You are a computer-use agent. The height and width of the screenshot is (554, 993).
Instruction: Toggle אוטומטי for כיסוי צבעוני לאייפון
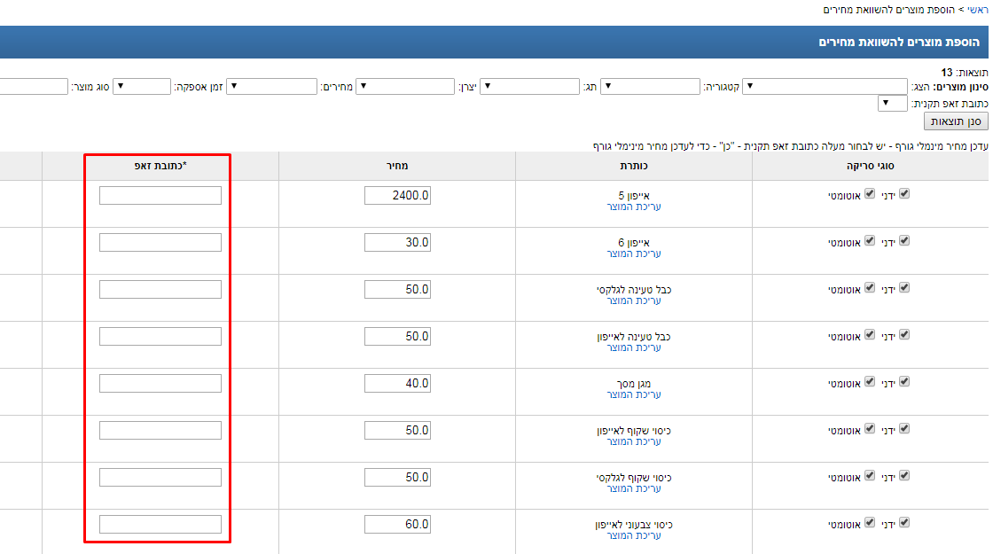point(870,522)
